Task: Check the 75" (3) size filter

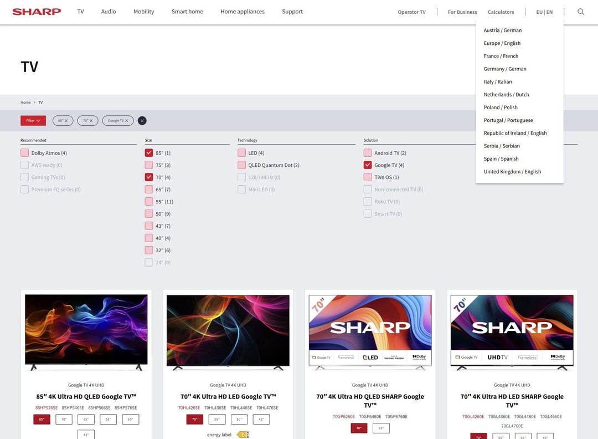Action: tap(149, 165)
